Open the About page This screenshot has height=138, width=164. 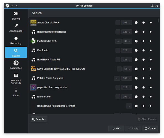(16, 92)
